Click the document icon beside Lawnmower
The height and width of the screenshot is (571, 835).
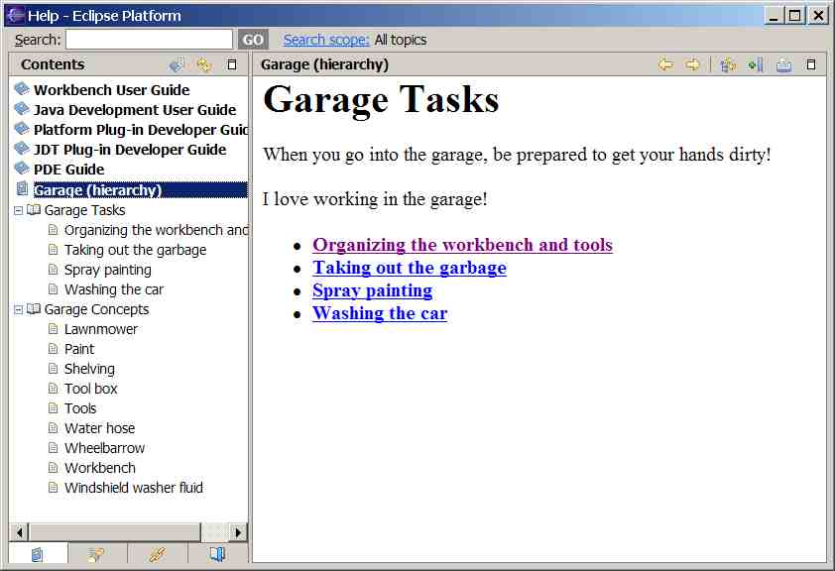click(x=53, y=329)
